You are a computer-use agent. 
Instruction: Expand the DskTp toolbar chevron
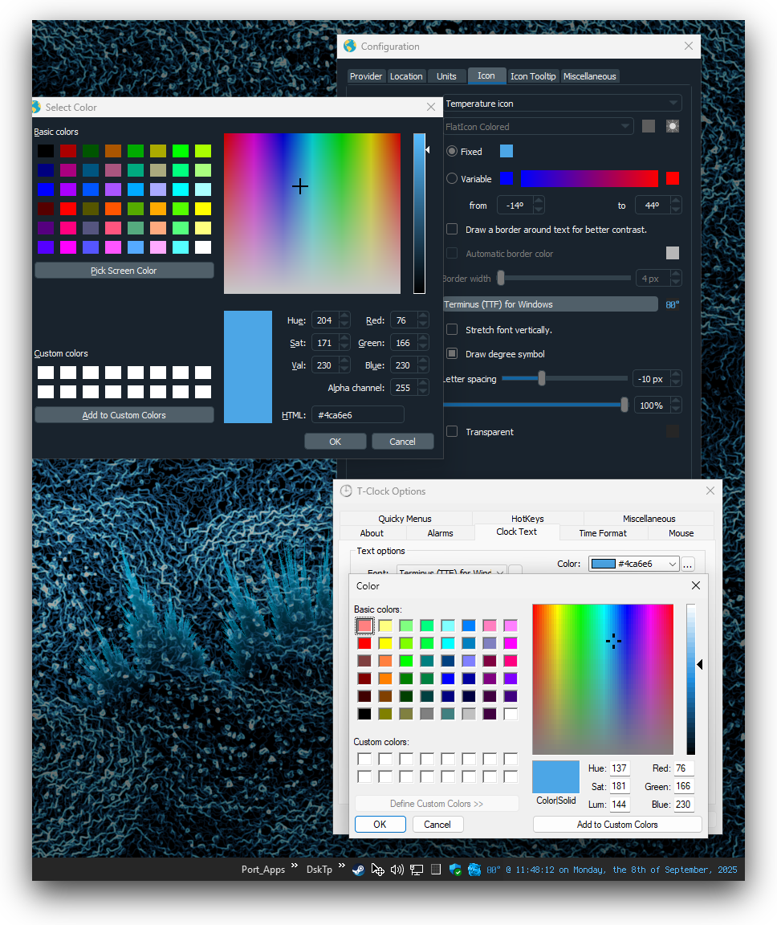tap(341, 866)
